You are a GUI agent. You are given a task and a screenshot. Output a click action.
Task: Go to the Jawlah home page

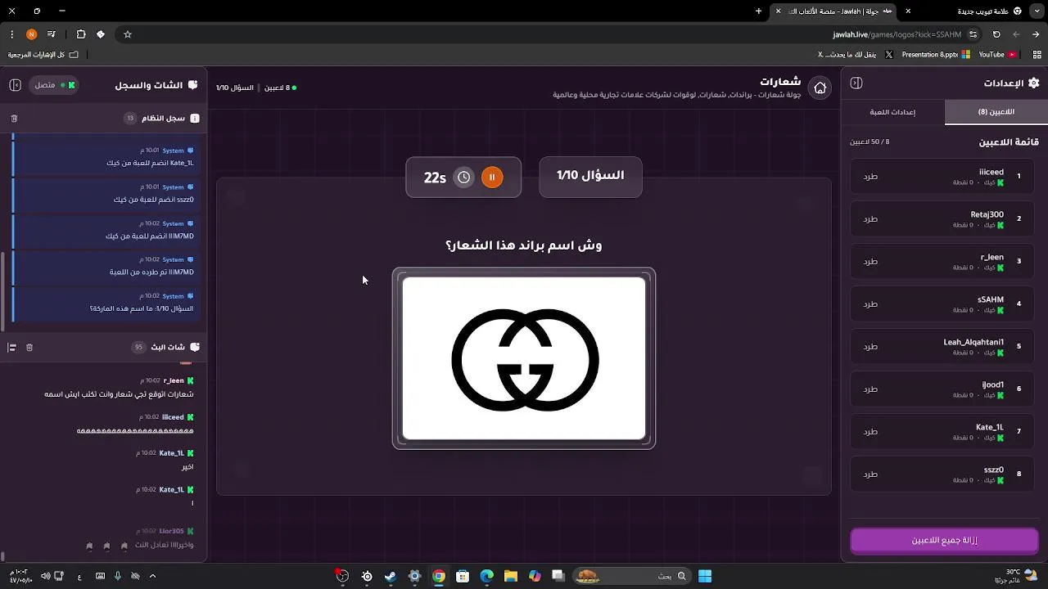[820, 88]
